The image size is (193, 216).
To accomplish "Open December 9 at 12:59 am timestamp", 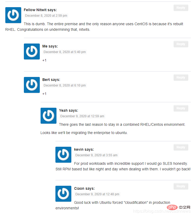I will [x=82, y=116].
